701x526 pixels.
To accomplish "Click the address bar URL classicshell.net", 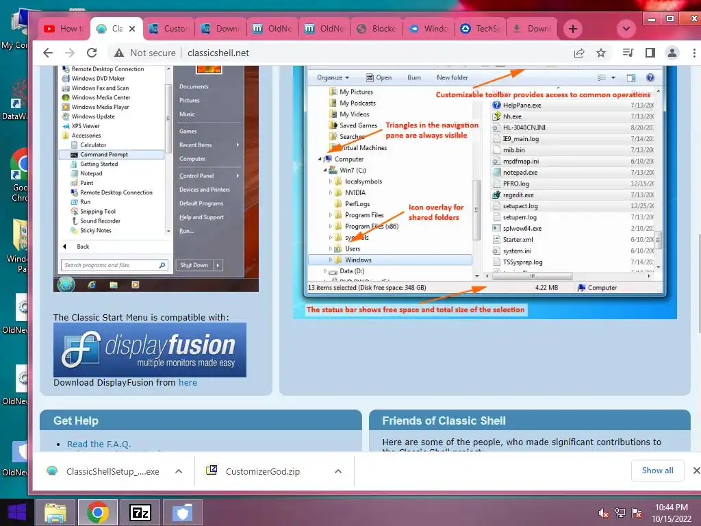I will pos(218,53).
